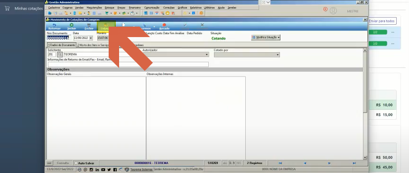The height and width of the screenshot is (173, 409).
Task: Click Enviar para todos in web page
Action: [382, 21]
